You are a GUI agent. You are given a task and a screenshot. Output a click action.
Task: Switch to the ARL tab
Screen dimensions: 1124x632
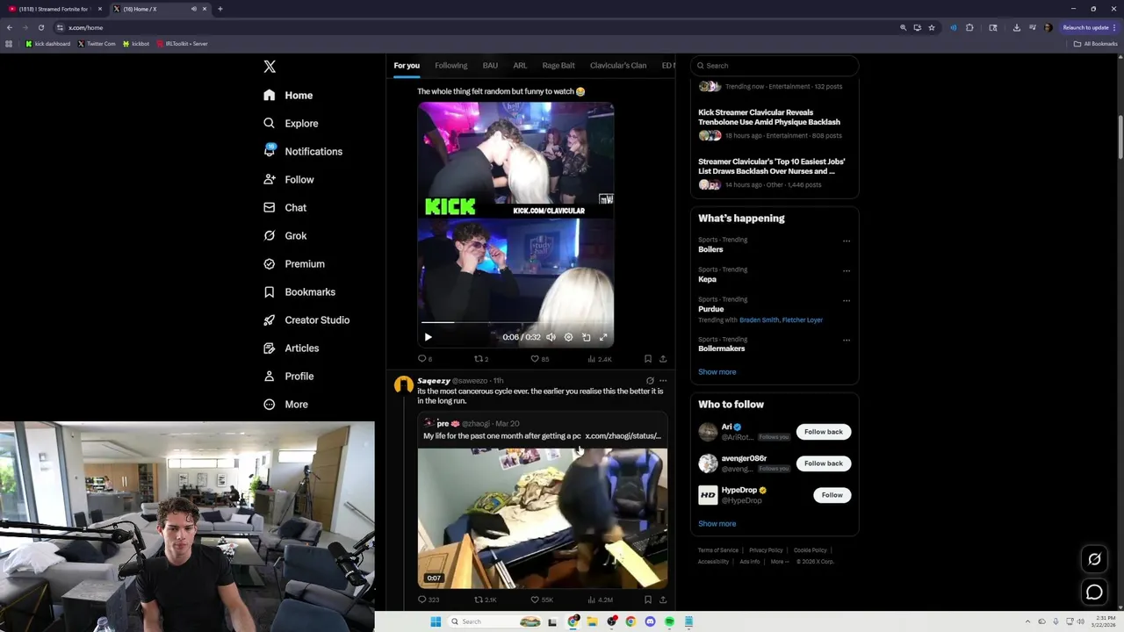point(520,66)
